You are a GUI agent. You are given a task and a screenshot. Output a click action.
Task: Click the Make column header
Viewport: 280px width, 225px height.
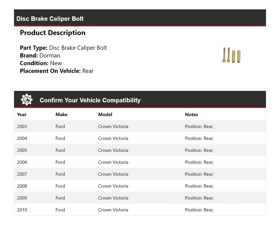point(61,115)
